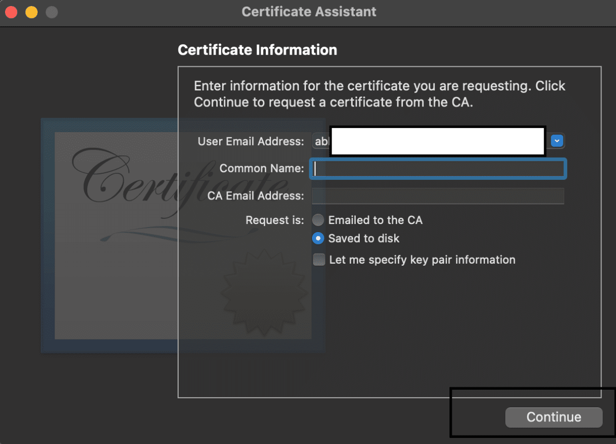Click the "Request is:" label
The width and height of the screenshot is (616, 444).
click(274, 220)
